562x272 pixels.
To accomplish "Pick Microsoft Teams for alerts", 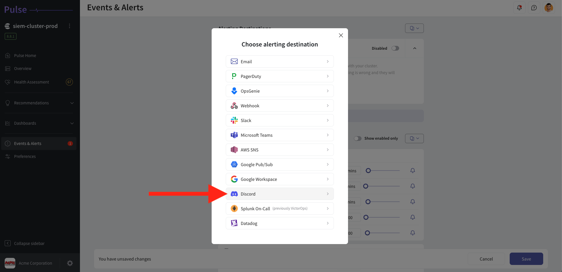I will [279, 135].
